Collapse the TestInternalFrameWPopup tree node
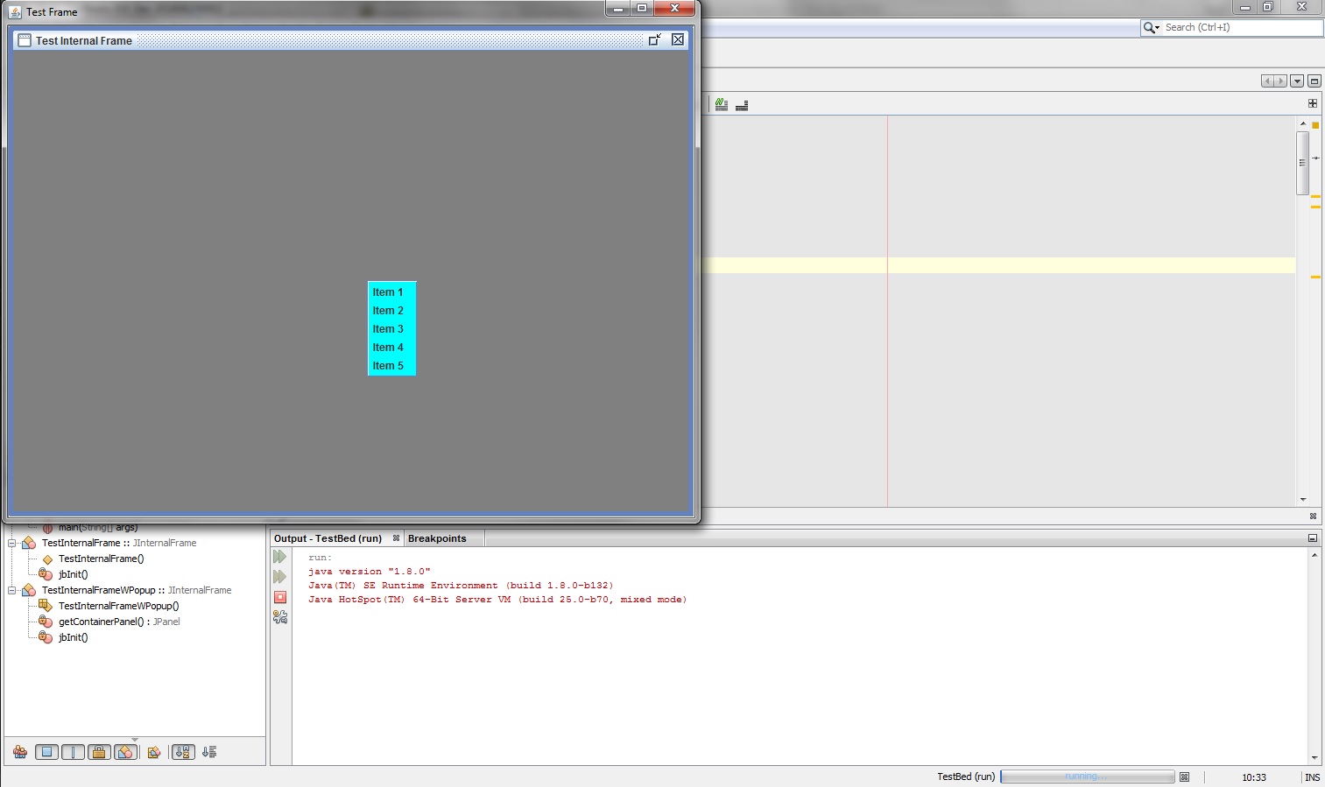Screen dimensions: 1325x787 [x=12, y=590]
